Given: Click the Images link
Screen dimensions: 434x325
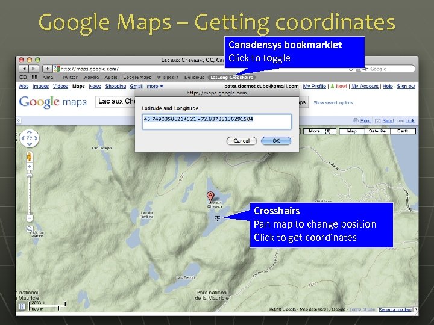Looking at the screenshot, I should pyautogui.click(x=41, y=86).
